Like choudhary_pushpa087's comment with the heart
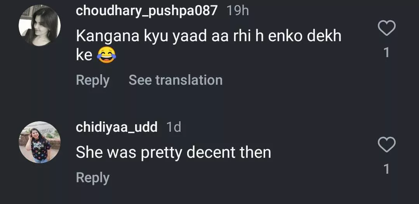This screenshot has height=204, width=419. (386, 28)
